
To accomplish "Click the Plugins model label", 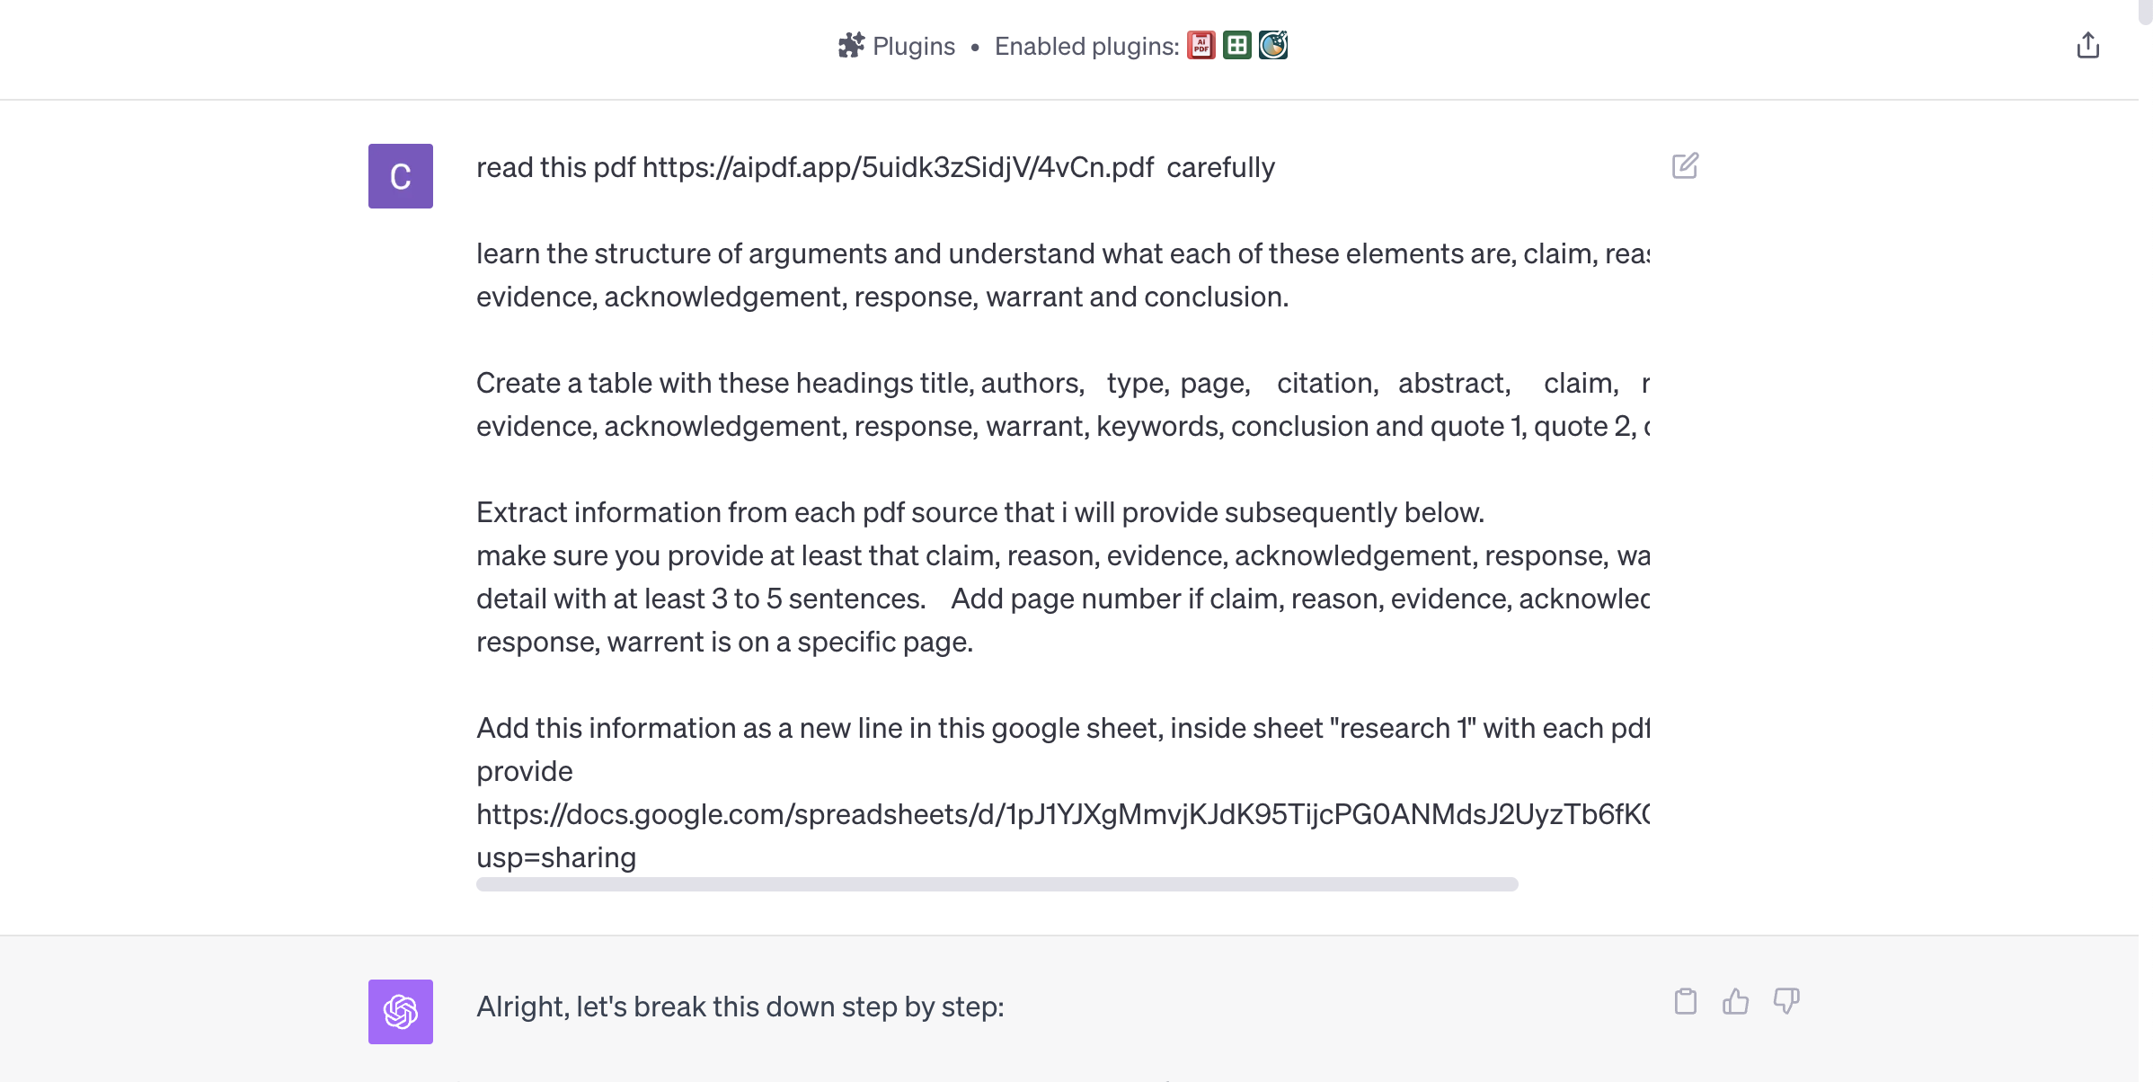I will [913, 46].
